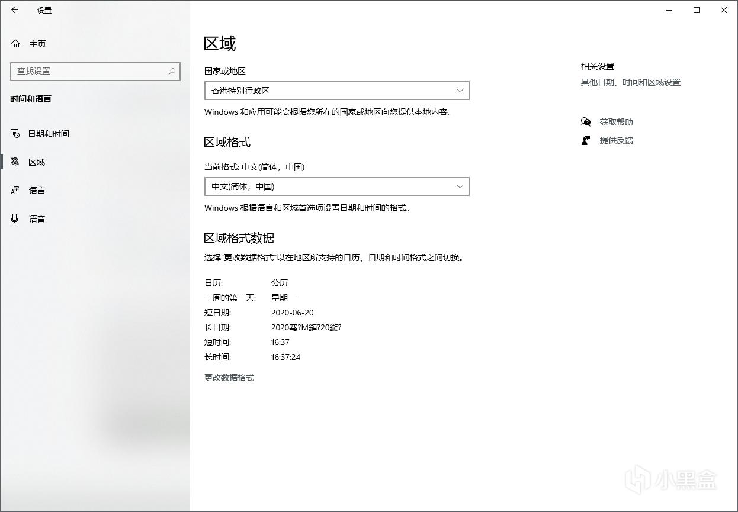The image size is (738, 512).
Task: Click the 短时间 label
Action: tap(218, 342)
